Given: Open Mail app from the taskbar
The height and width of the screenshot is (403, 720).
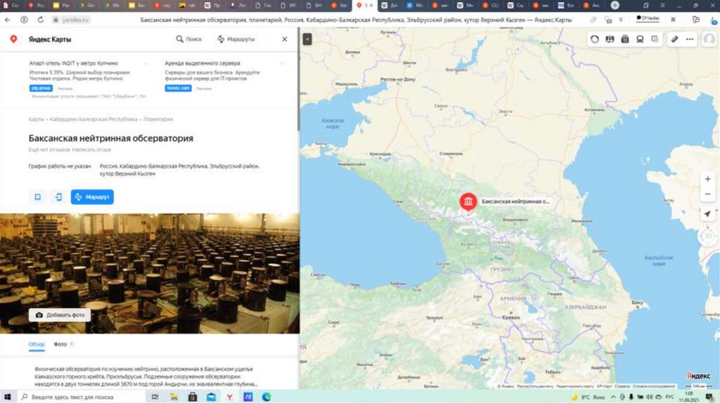Looking at the screenshot, I should click(211, 397).
